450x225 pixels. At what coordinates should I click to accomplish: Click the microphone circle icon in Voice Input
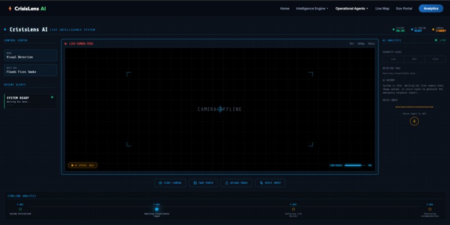pyautogui.click(x=414, y=121)
